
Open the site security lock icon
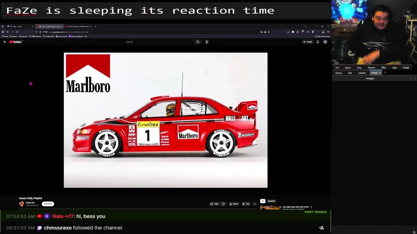[x=40, y=32]
